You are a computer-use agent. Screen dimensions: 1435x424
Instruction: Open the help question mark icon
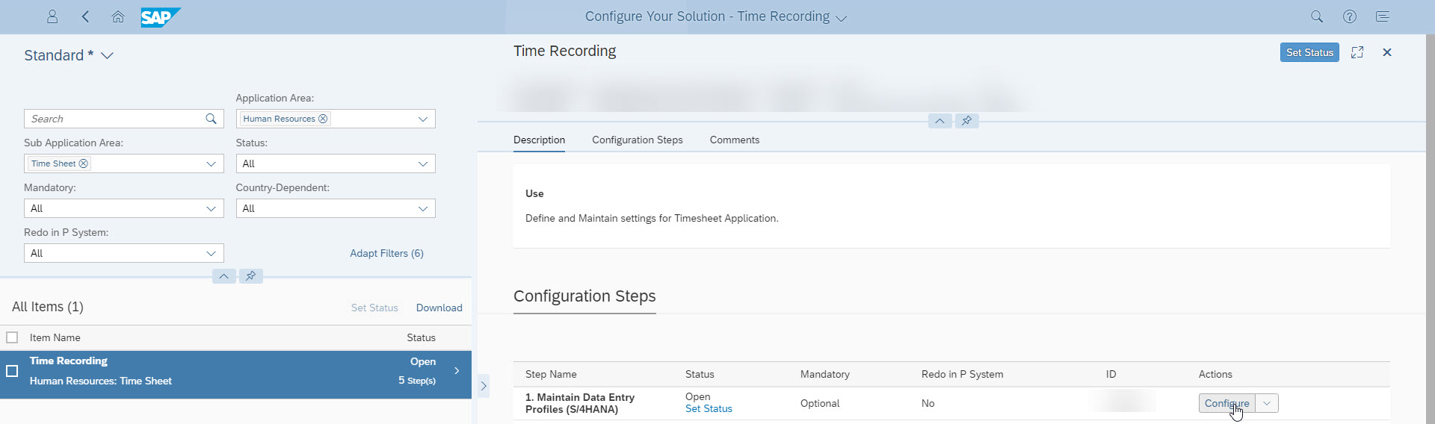click(1350, 16)
